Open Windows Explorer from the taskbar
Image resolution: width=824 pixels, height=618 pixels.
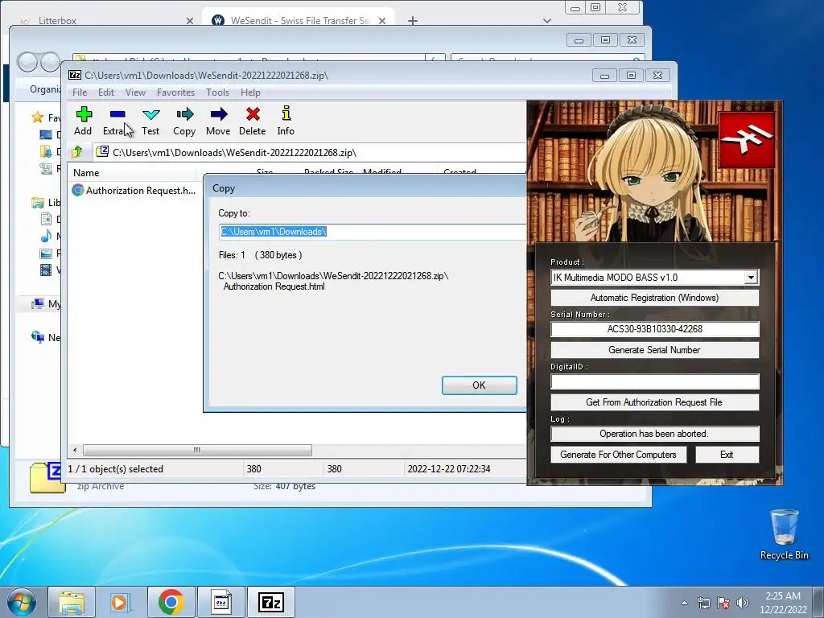pyautogui.click(x=72, y=602)
